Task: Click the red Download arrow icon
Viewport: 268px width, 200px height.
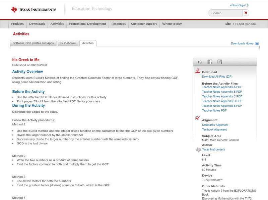Action: coord(198,71)
